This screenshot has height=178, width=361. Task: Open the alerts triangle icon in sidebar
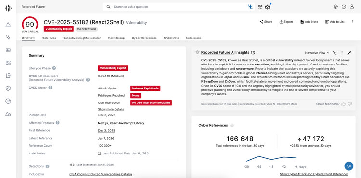(x=8, y=25)
